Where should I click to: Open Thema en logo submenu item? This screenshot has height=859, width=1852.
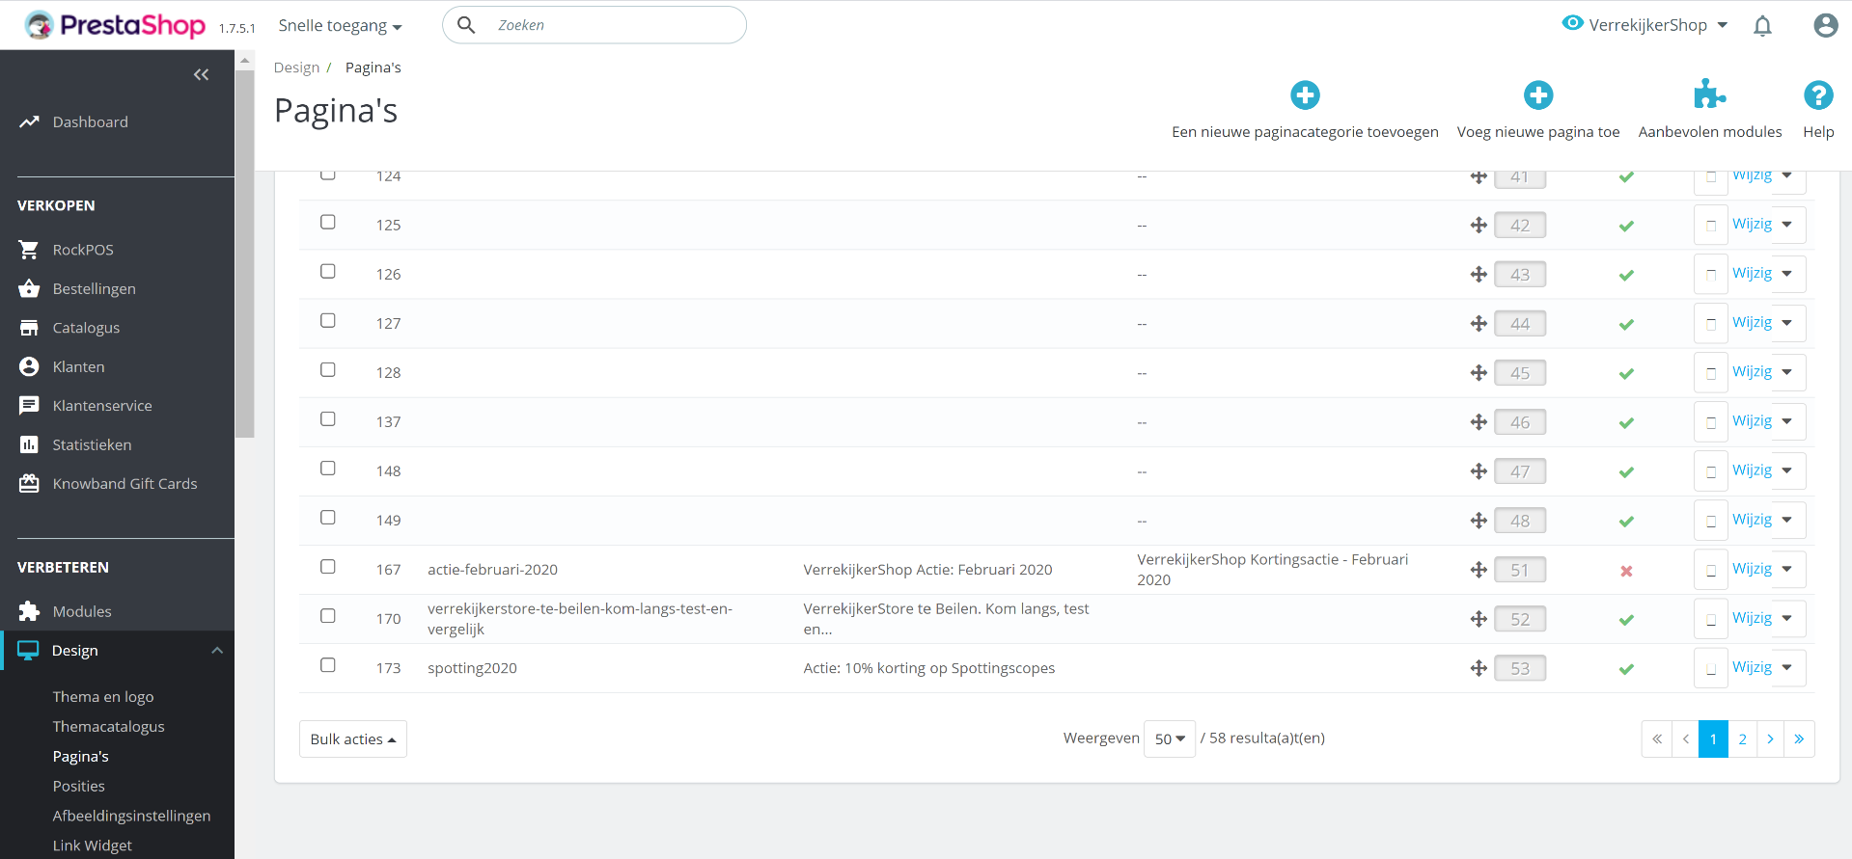coord(103,697)
